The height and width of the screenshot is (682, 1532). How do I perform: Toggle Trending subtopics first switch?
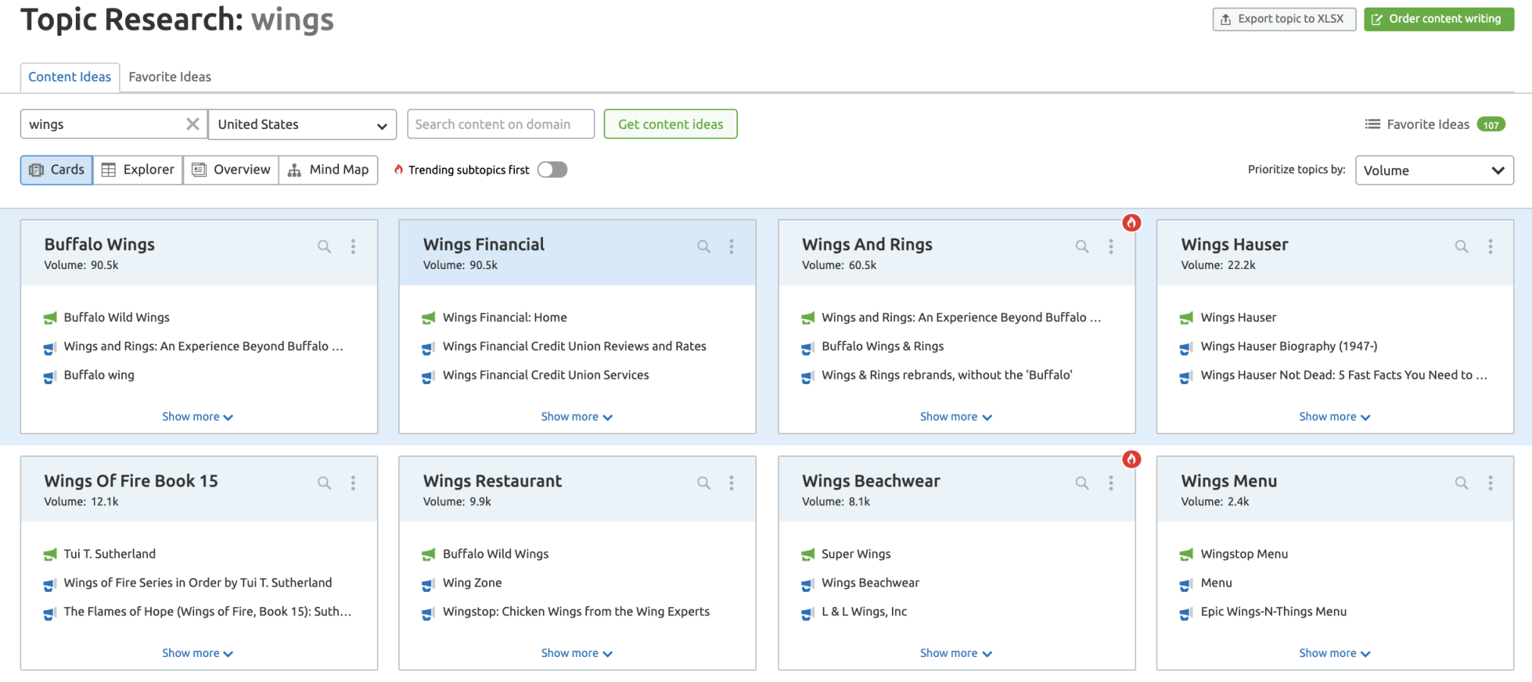(x=552, y=170)
